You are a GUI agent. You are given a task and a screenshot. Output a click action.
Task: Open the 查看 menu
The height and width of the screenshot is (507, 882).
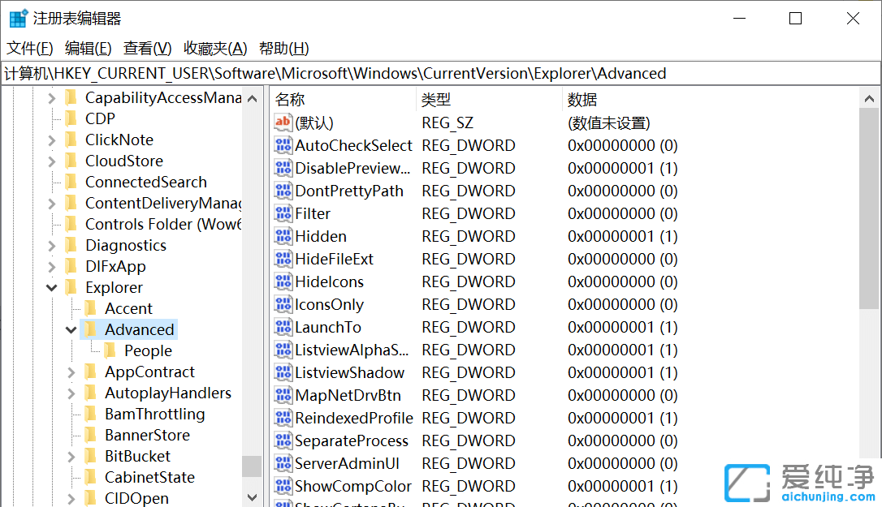146,48
